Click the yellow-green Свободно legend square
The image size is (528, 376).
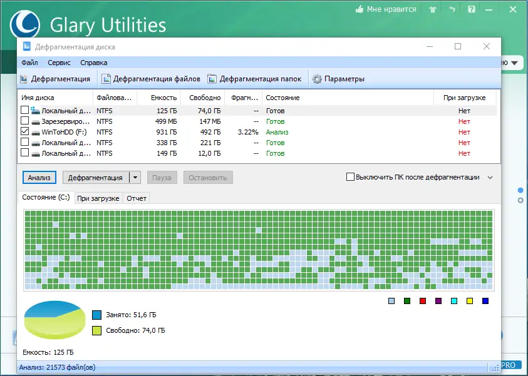[96, 330]
